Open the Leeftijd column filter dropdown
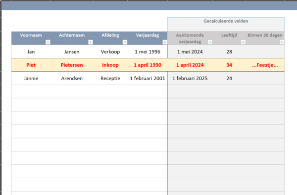The width and height of the screenshot is (297, 195). [243, 42]
